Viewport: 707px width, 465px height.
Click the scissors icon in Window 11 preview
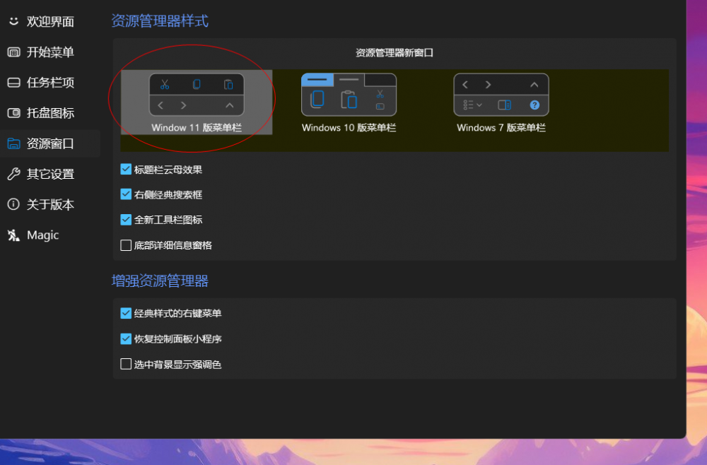(x=165, y=85)
